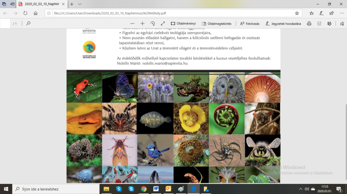Open the favorites hub icon
The image size is (347, 194).
click(312, 13)
